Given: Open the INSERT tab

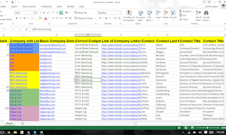Looking at the screenshot, I should (14, 7).
